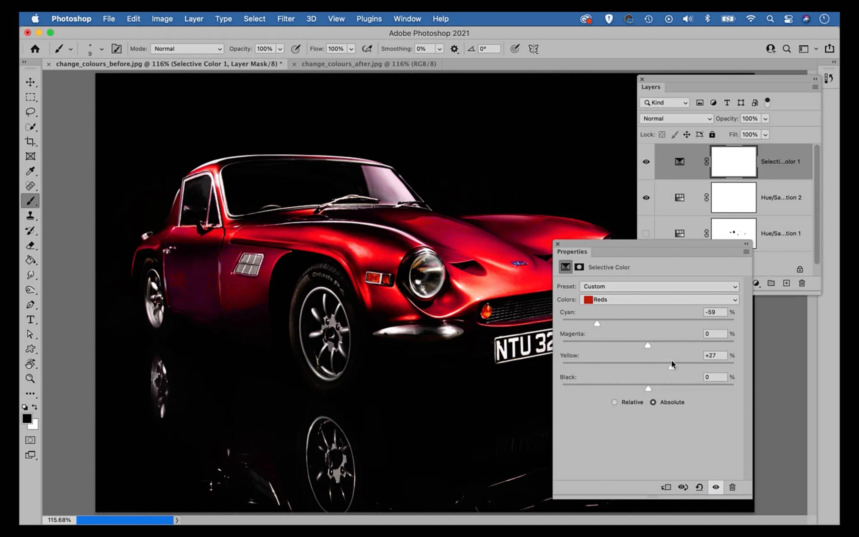Toggle lock transparent pixels
Screen dimensions: 859x537
pyautogui.click(x=662, y=134)
